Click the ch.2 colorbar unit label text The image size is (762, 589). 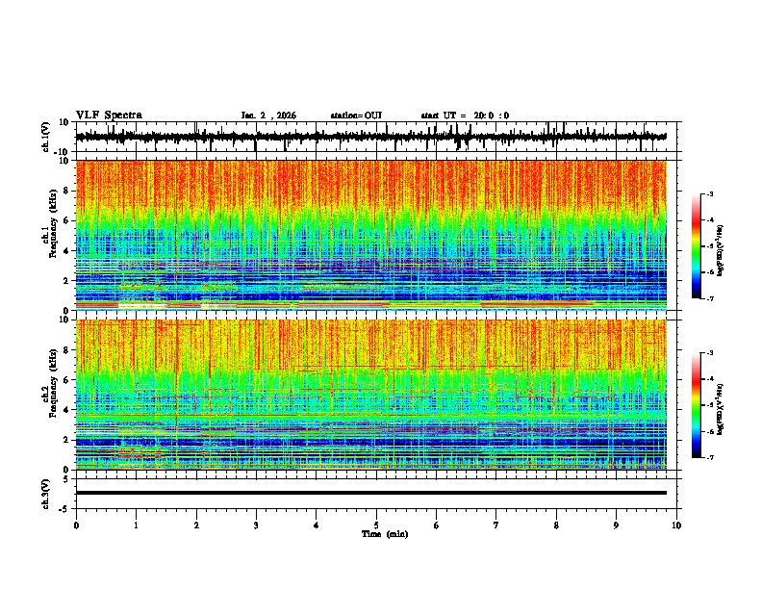point(721,409)
